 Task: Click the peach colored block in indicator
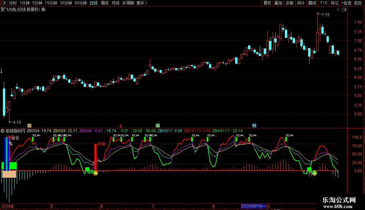pos(9,174)
